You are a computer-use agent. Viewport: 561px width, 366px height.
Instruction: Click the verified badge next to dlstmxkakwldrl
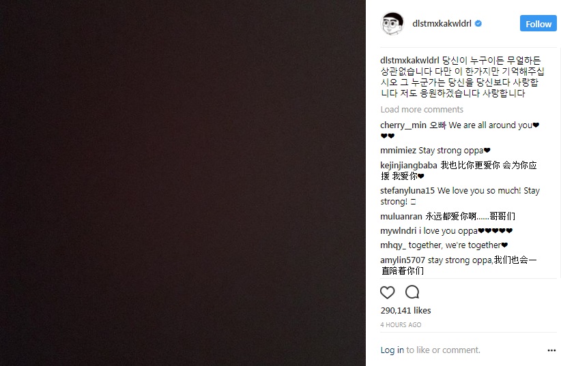[x=478, y=24]
